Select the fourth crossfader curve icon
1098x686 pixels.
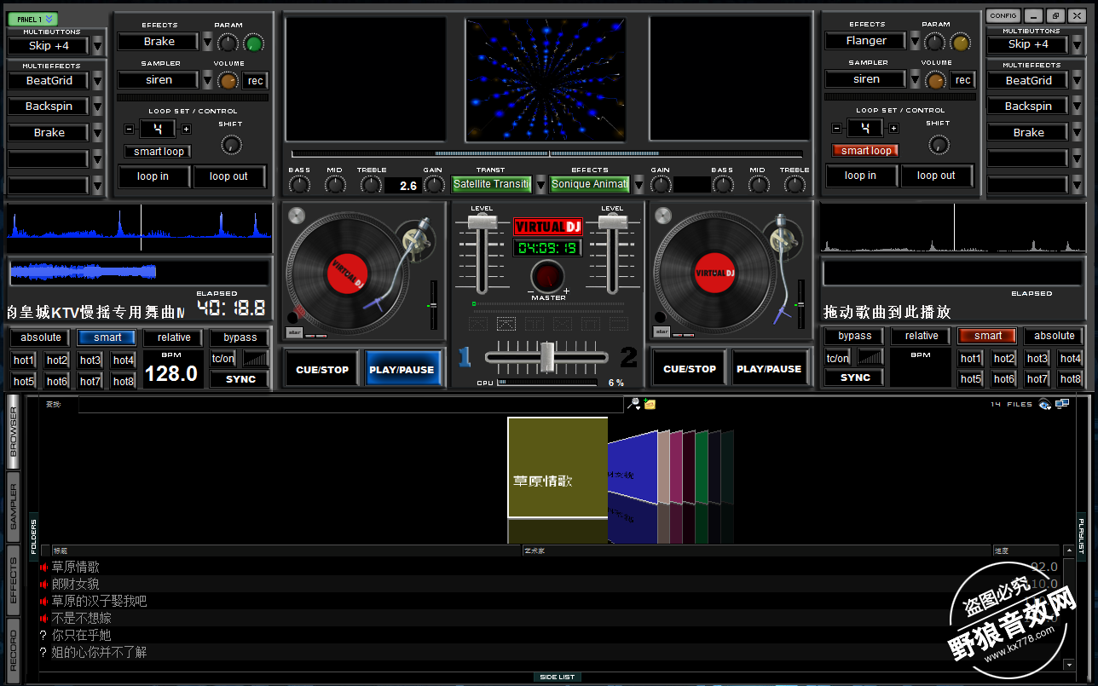point(563,324)
